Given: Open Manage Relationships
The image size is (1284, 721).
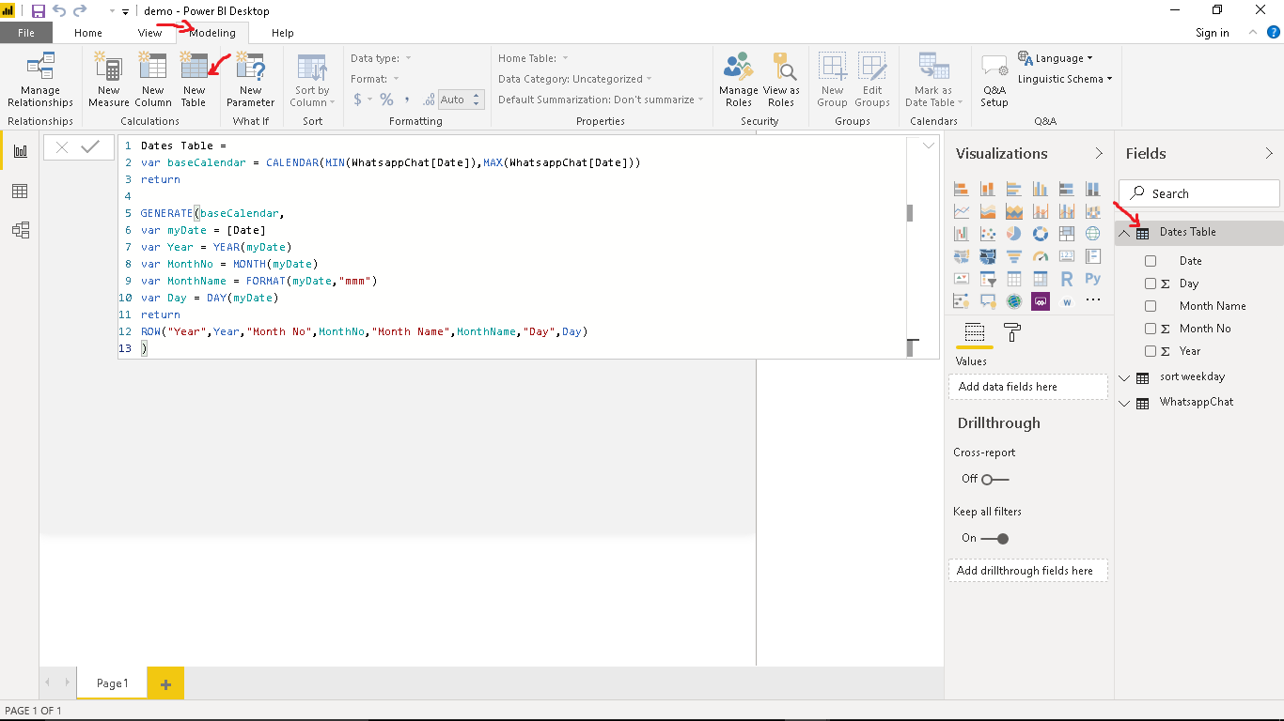Looking at the screenshot, I should (x=40, y=80).
